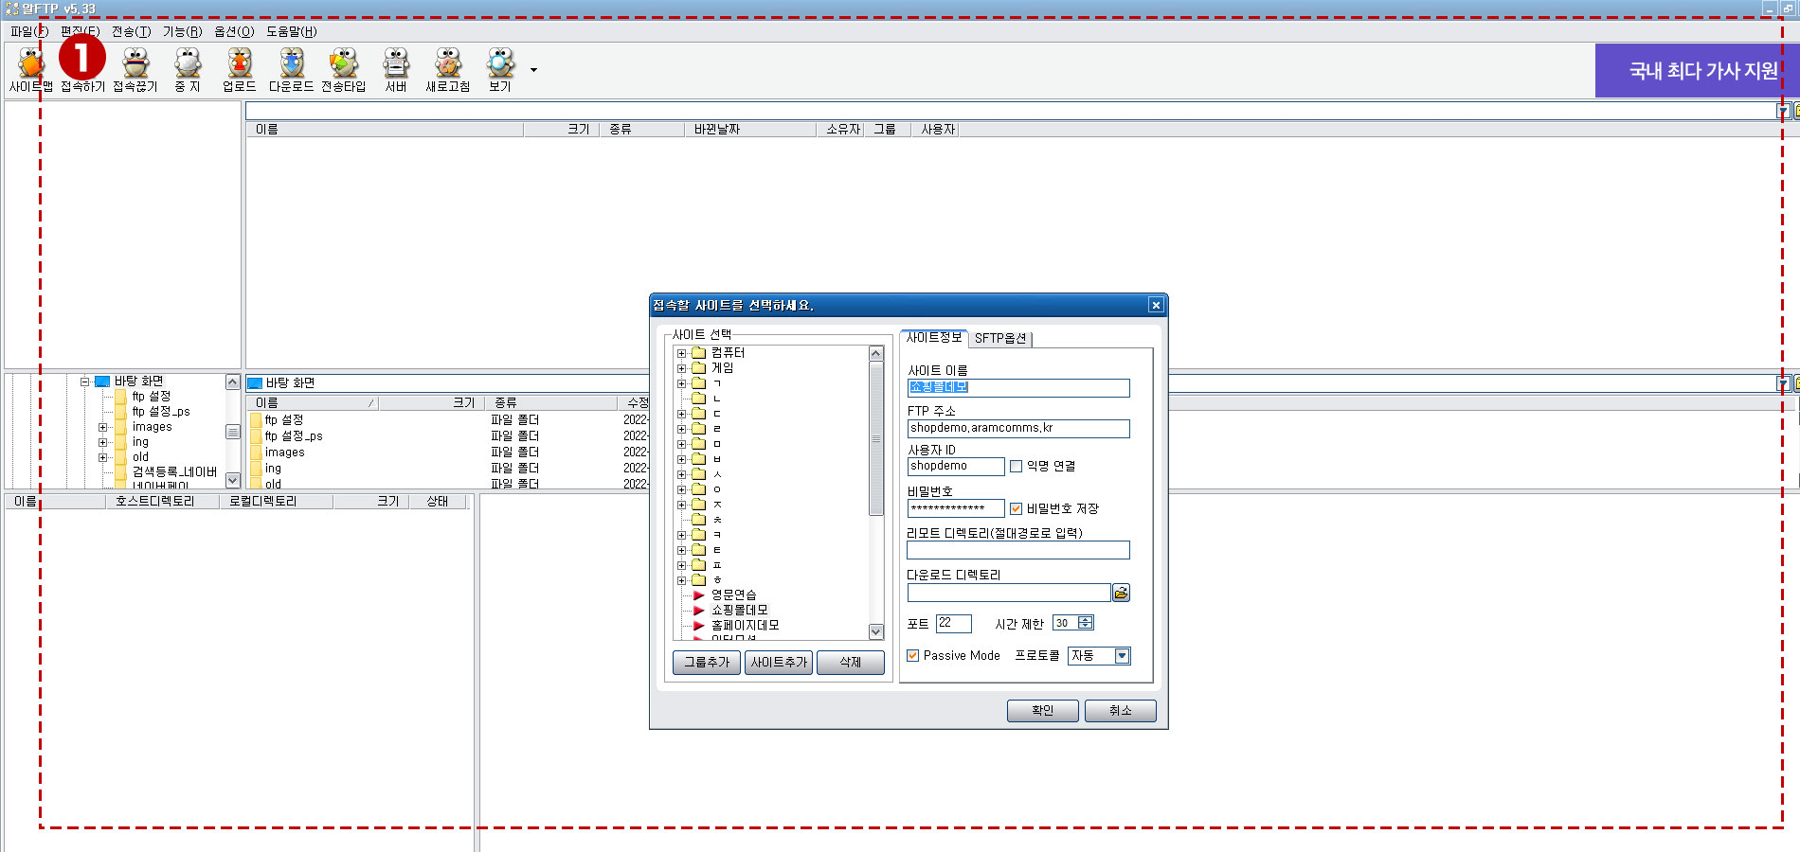The image size is (1800, 852).
Task: Cancel the dialog with 취소
Action: point(1121,711)
